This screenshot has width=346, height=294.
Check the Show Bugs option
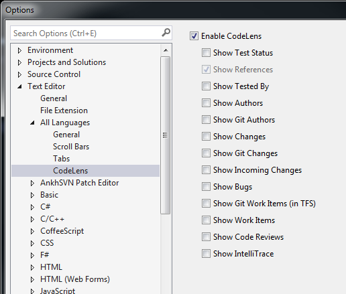(x=206, y=187)
